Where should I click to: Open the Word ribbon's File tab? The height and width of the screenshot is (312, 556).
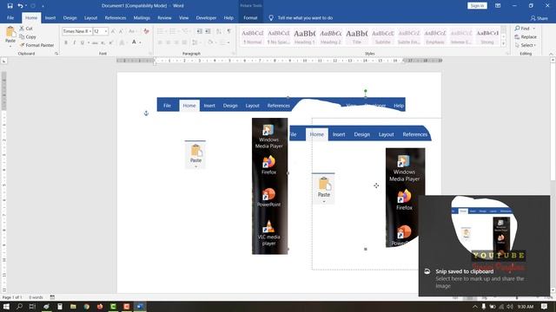coord(10,17)
